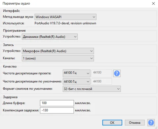Close the Параметры аудио dialog

[x=153, y=4]
